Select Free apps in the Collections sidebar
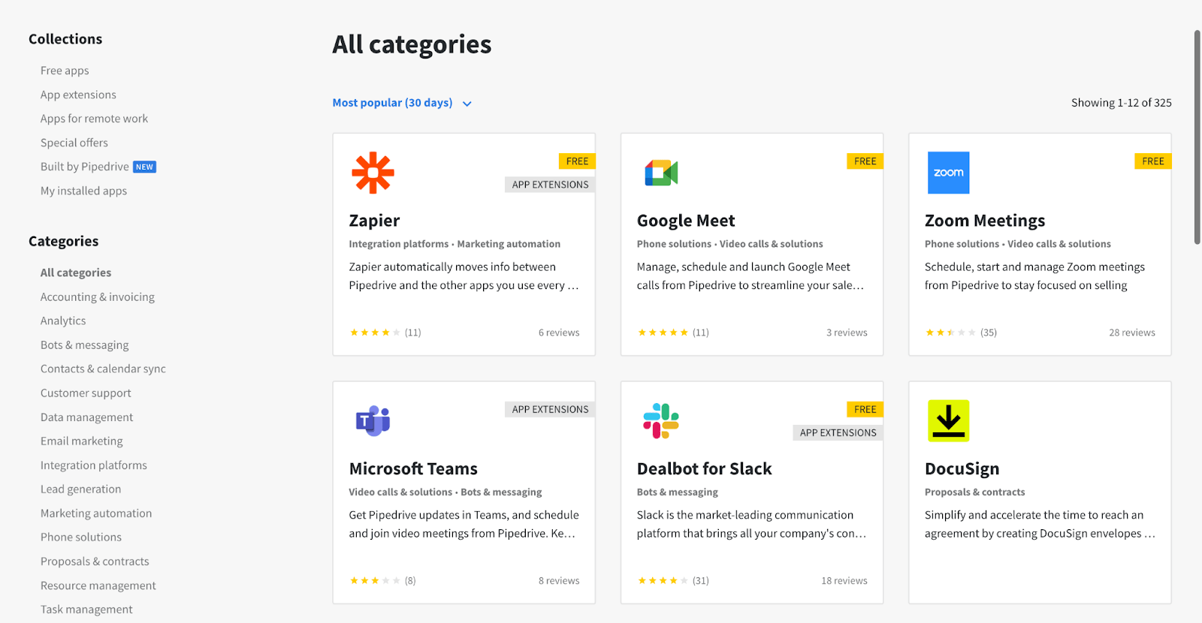1202x623 pixels. coord(65,70)
